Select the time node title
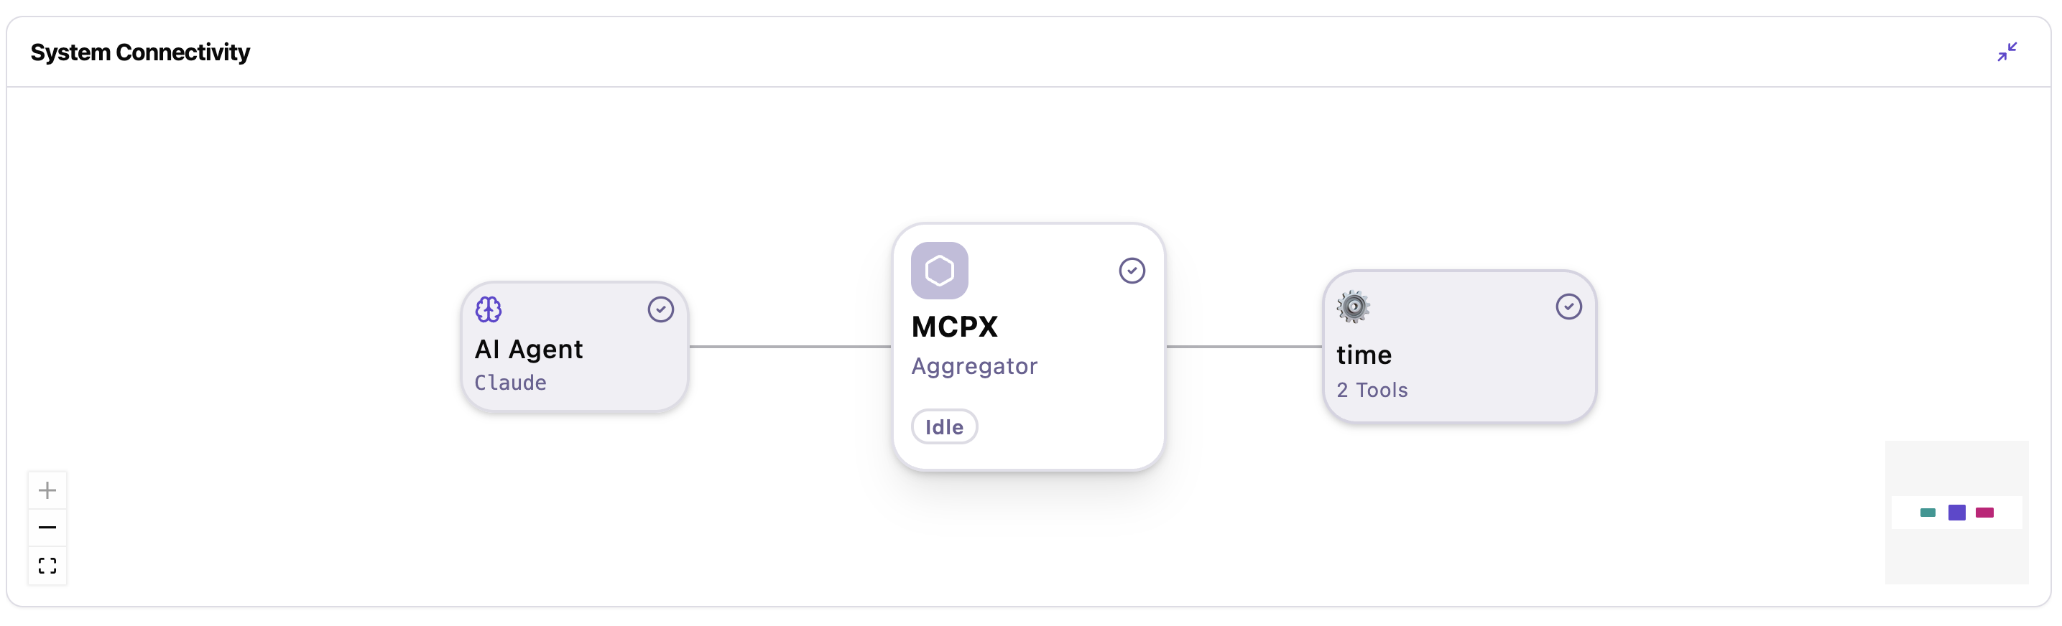This screenshot has height=626, width=2062. click(x=1364, y=355)
